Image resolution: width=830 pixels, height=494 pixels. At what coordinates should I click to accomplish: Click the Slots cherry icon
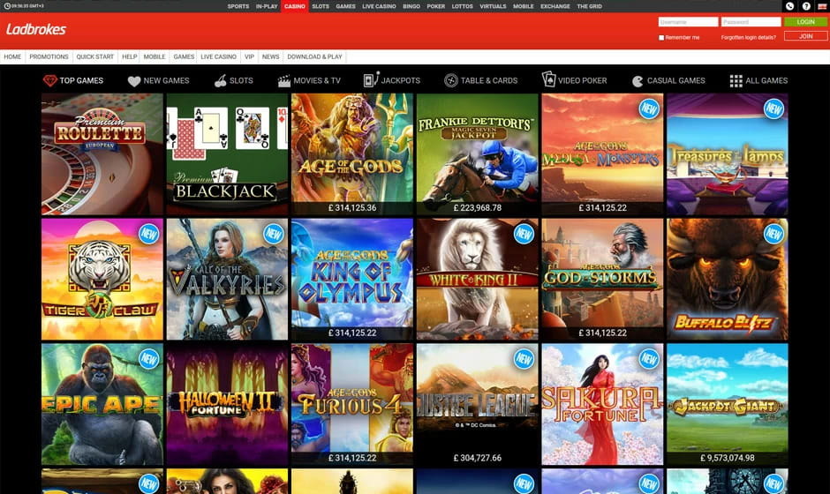click(220, 80)
